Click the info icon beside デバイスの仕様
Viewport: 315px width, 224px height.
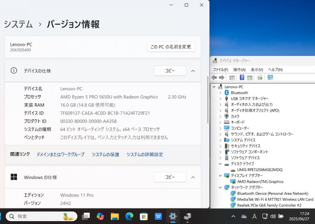point(14,70)
